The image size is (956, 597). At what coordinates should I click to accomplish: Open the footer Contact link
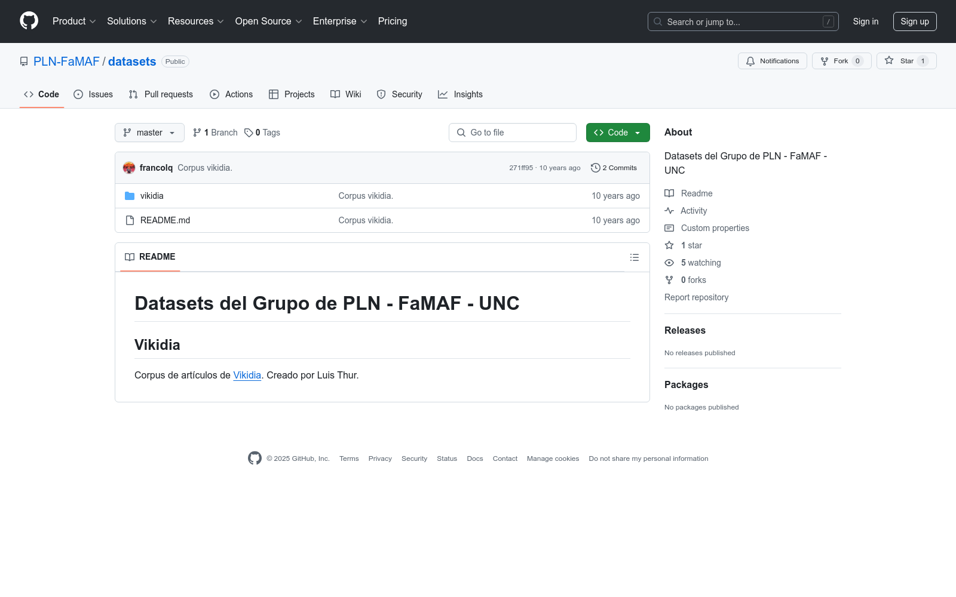[x=505, y=458]
